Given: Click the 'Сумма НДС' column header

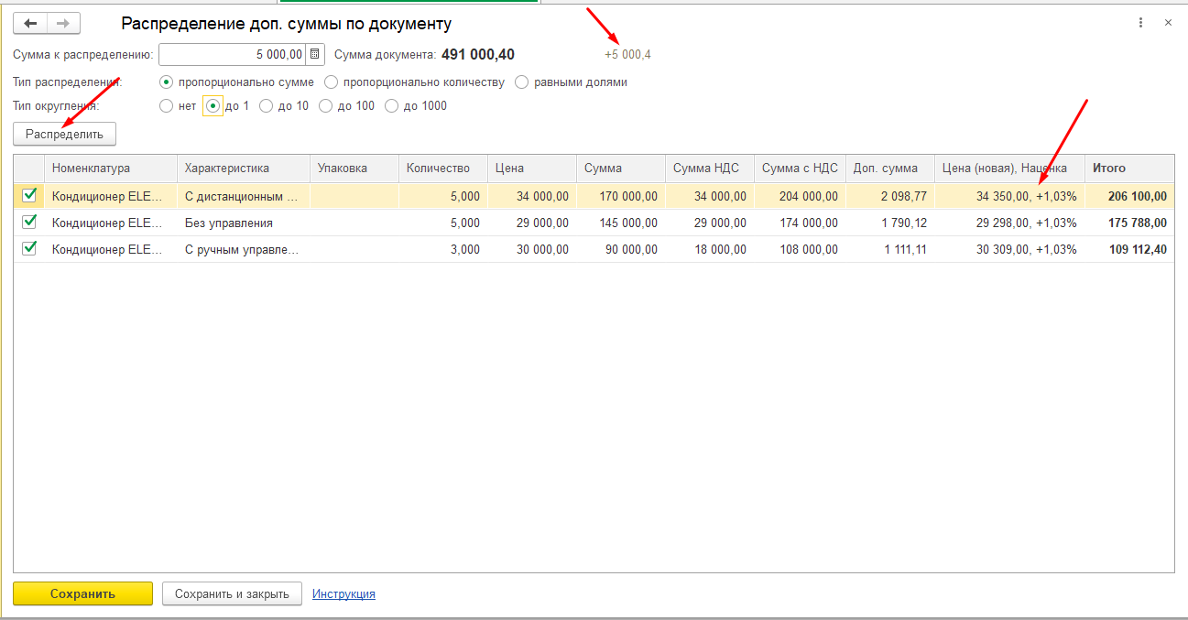Looking at the screenshot, I should [710, 169].
